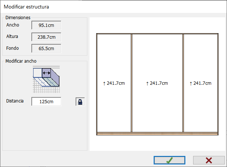Screen dimensions: 227x167
Task: Cancel with the red X button
Action: [209, 160]
